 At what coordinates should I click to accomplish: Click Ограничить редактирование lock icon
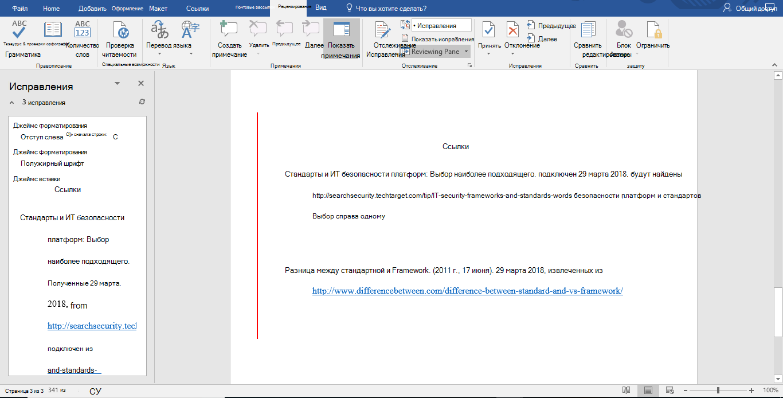[652, 31]
